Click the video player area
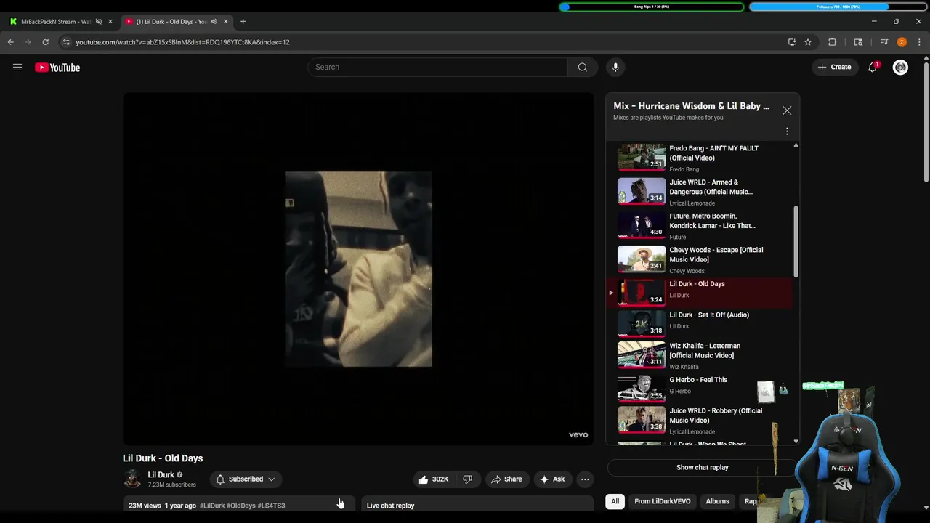930x523 pixels. point(358,269)
